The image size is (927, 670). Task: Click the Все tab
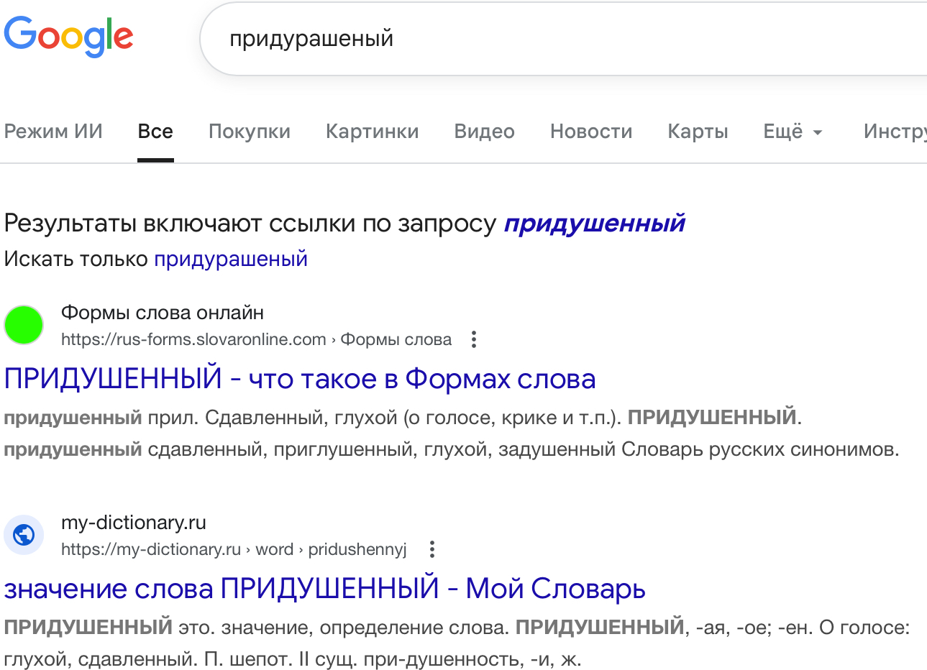[155, 132]
